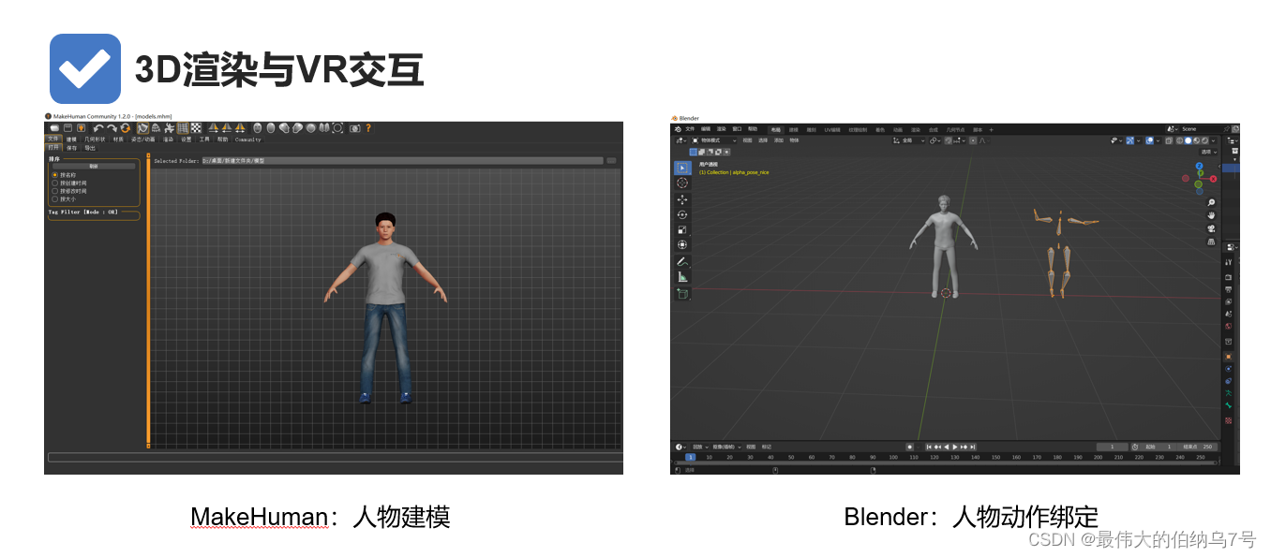
Task: Switch Blender viewport to solid shading
Action: coord(1188,140)
